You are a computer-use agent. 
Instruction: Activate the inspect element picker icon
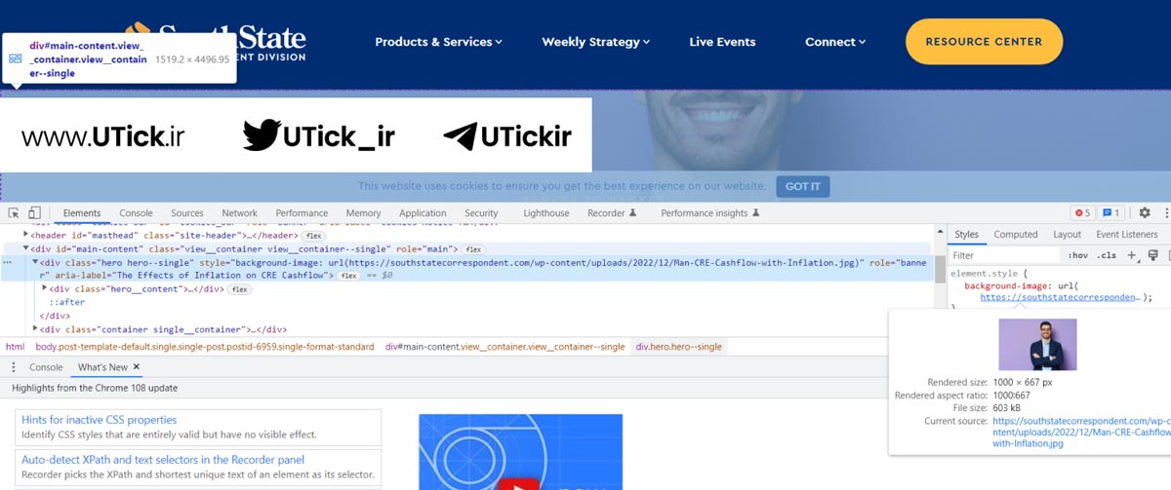pyautogui.click(x=15, y=212)
